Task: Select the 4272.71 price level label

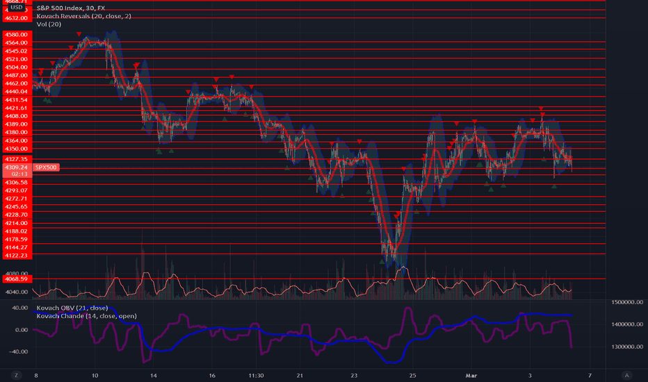Action: [17, 199]
